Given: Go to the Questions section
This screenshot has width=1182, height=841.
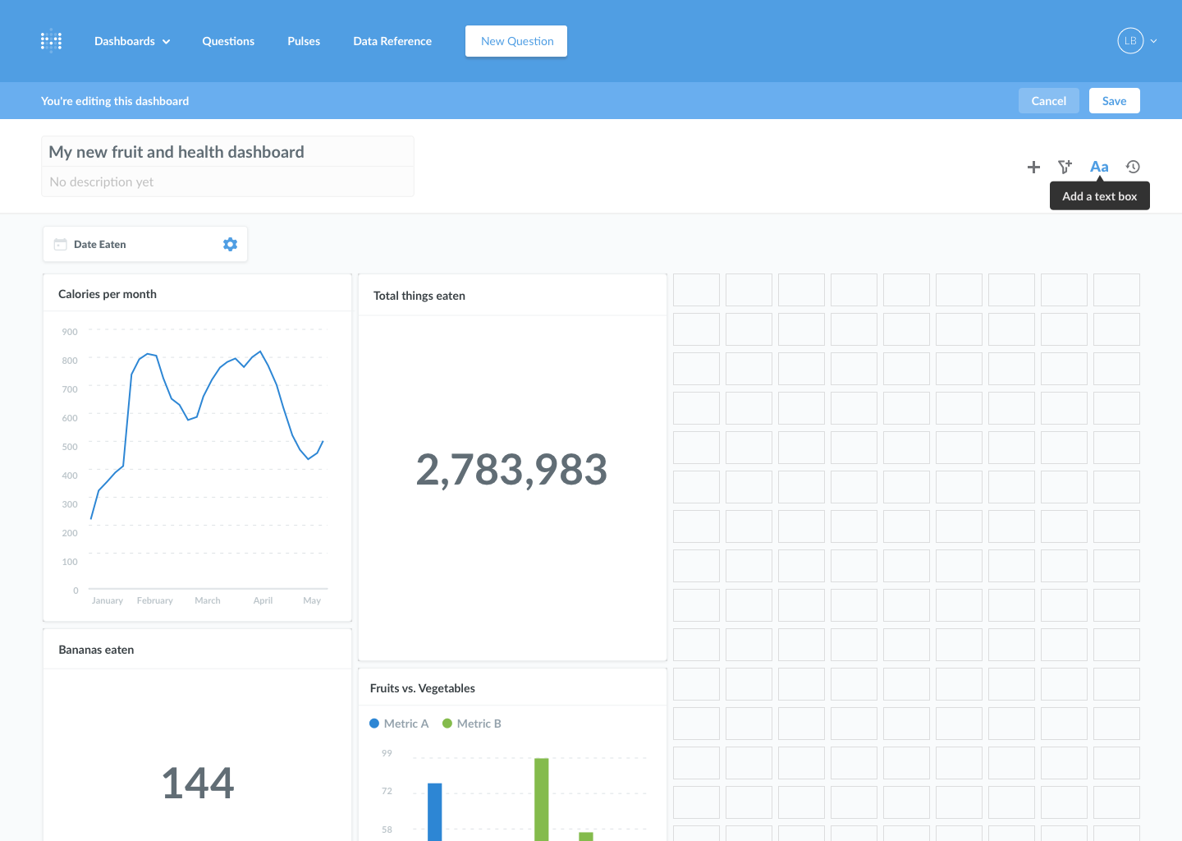Looking at the screenshot, I should pyautogui.click(x=228, y=40).
